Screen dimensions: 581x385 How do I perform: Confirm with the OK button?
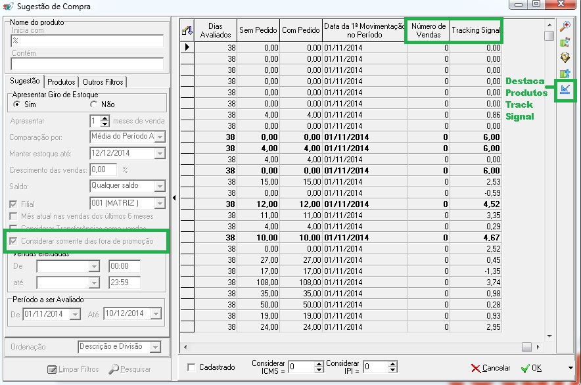coord(531,368)
